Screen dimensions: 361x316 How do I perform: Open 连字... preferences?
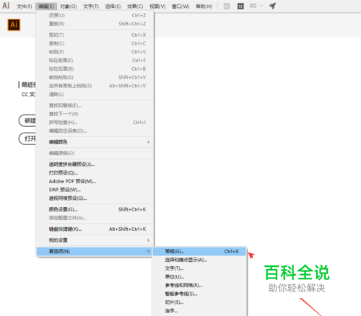199,311
